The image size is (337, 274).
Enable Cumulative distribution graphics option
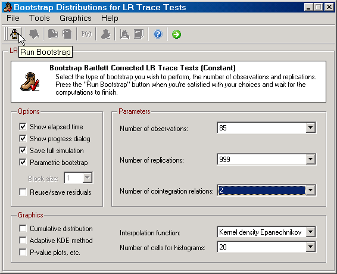pyautogui.click(x=23, y=228)
